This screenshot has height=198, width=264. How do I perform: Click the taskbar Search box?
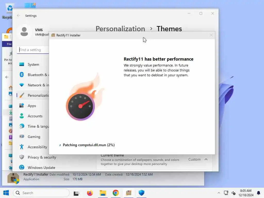41,193
